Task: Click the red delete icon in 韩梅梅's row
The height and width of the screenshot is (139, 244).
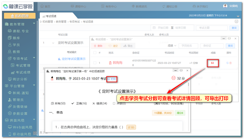Action: point(231,63)
